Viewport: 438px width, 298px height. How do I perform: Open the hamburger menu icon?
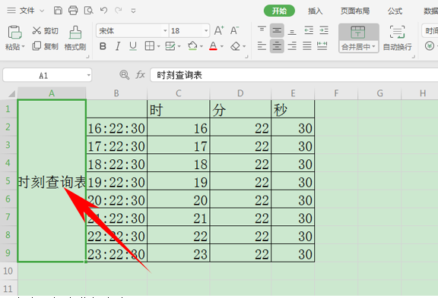(x=11, y=11)
